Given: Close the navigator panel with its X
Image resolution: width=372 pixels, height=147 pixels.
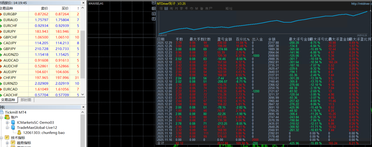Looking at the screenshot, I should [84, 107].
